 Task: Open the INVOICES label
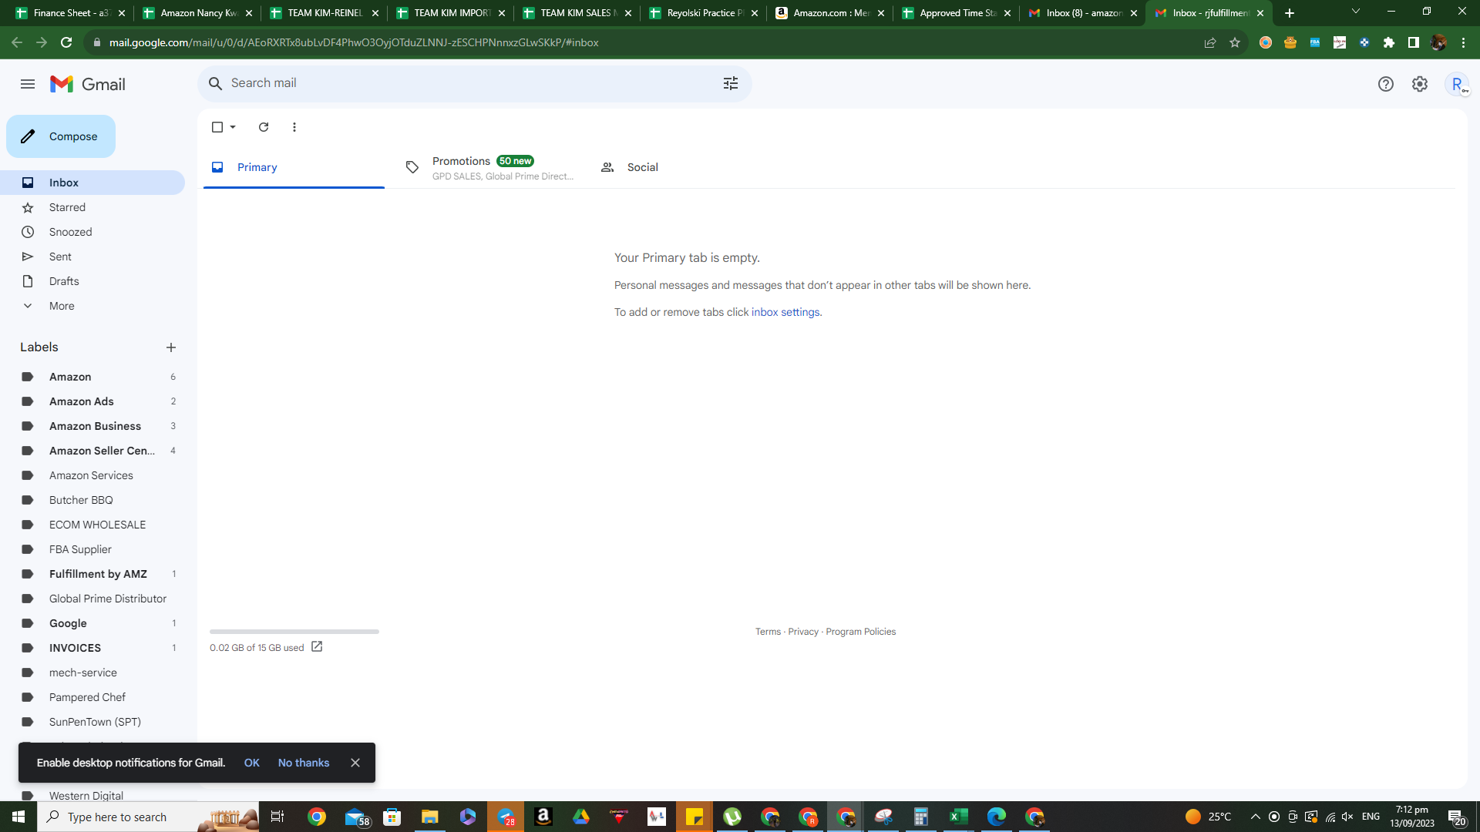click(x=92, y=648)
